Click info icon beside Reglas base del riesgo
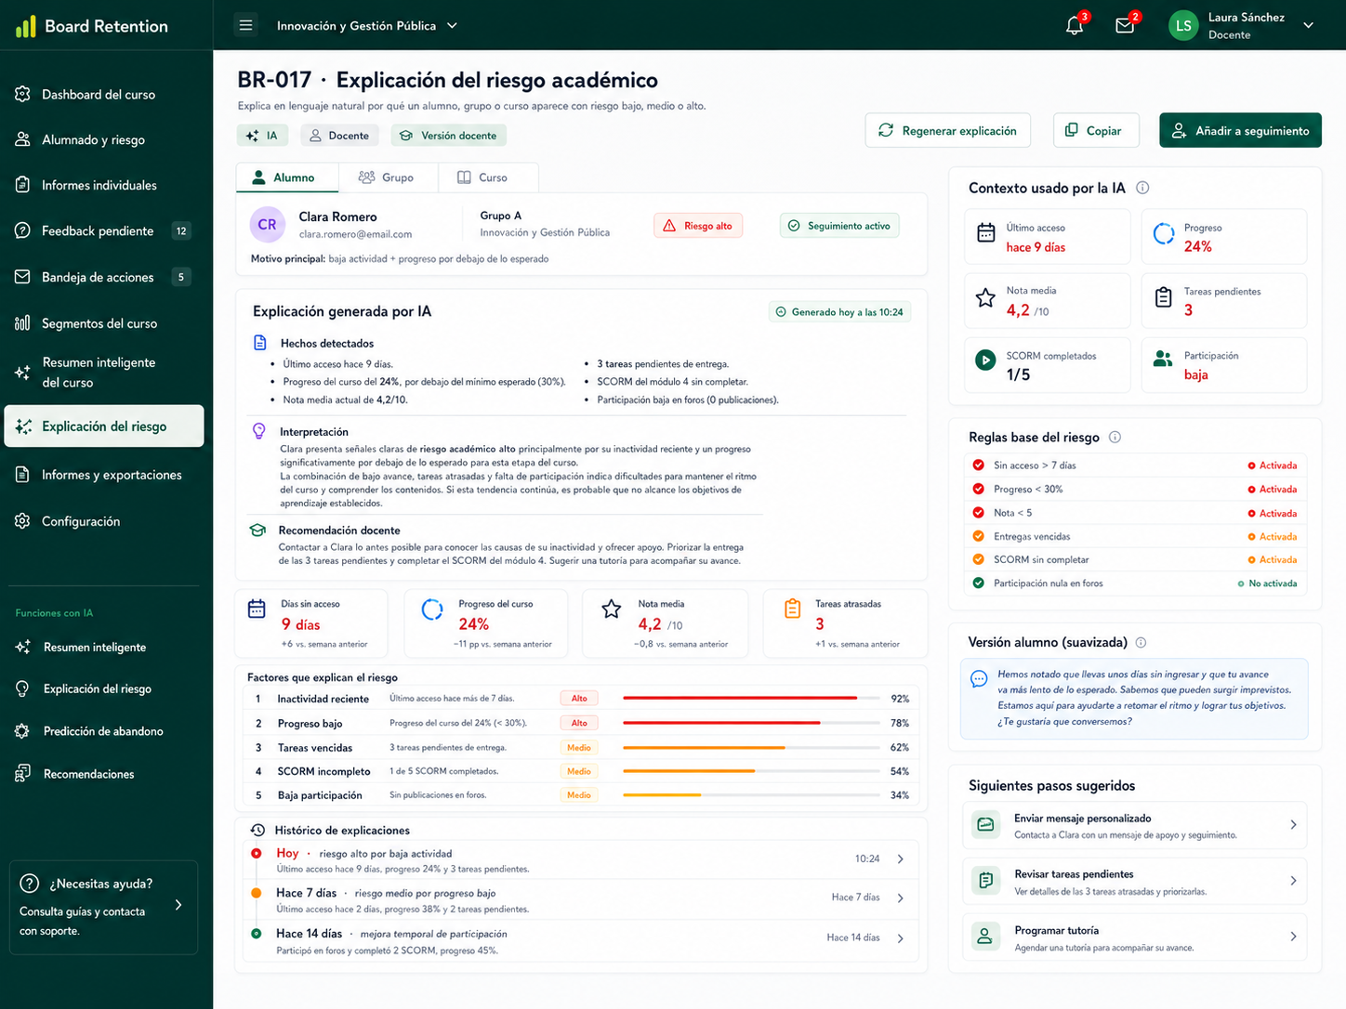 click(1115, 437)
